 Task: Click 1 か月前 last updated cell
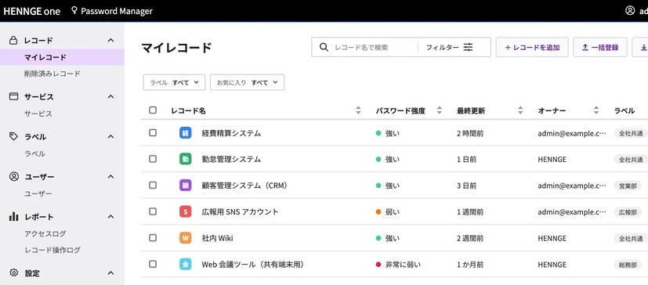(x=470, y=265)
